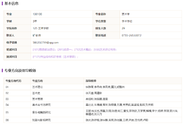Click the 学术学位 degree type value
The image size is (184, 126).
tap(127, 21)
